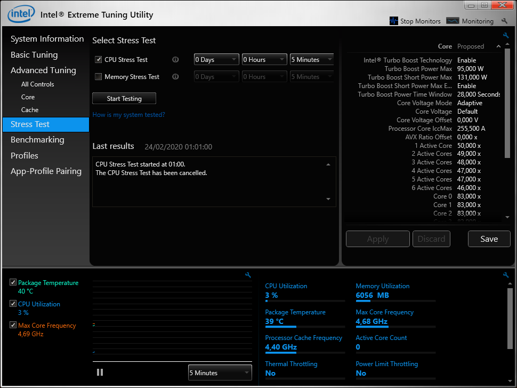This screenshot has width=517, height=388.
Task: Tick the Memory Stress Test checkbox
Action: click(x=98, y=77)
